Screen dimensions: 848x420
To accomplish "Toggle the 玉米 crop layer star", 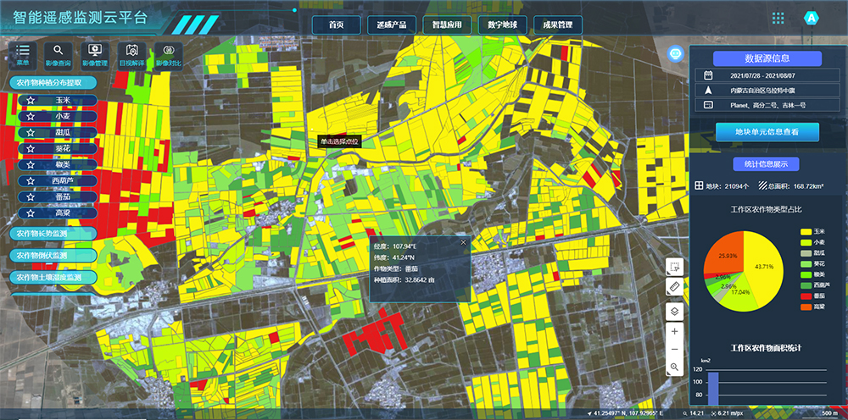I will click(x=31, y=100).
